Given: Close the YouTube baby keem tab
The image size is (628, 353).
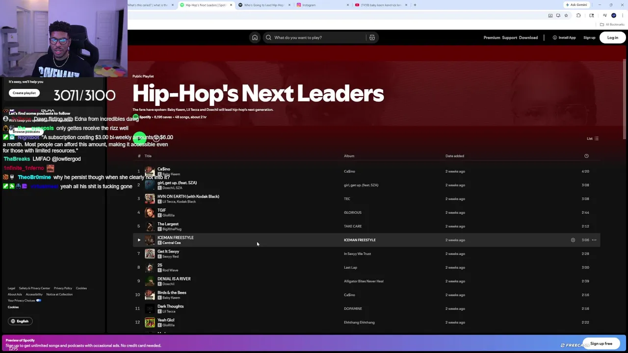Looking at the screenshot, I should 406,5.
